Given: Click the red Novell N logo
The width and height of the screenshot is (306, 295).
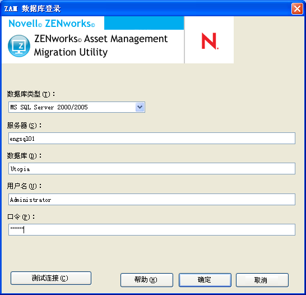Looking at the screenshot, I should tap(210, 41).
